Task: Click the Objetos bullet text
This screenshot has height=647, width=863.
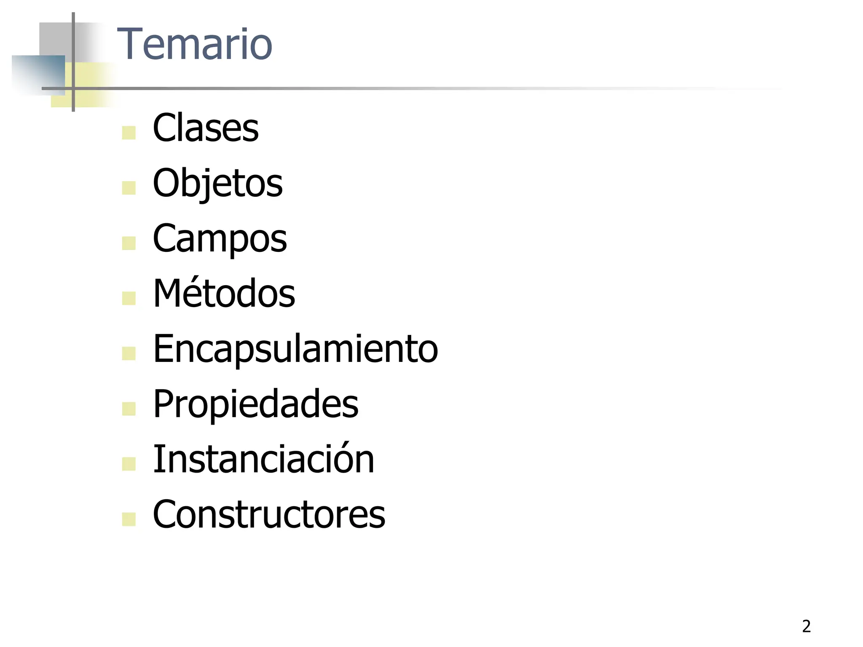Action: [217, 183]
